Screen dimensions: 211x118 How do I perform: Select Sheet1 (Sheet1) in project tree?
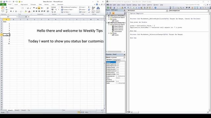point(119,26)
